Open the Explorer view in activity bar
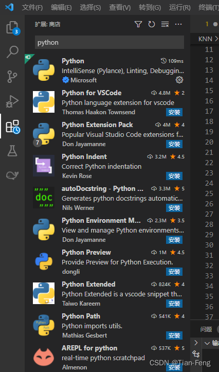This screenshot has width=219, height=372. tap(12, 27)
